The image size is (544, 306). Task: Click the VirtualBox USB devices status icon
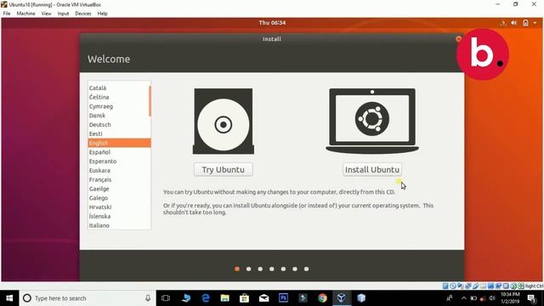476,286
